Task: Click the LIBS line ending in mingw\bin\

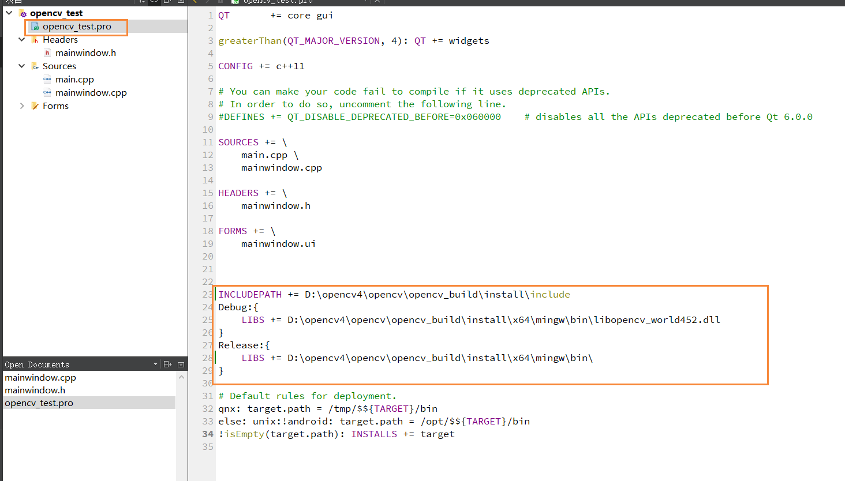Action: tap(417, 358)
